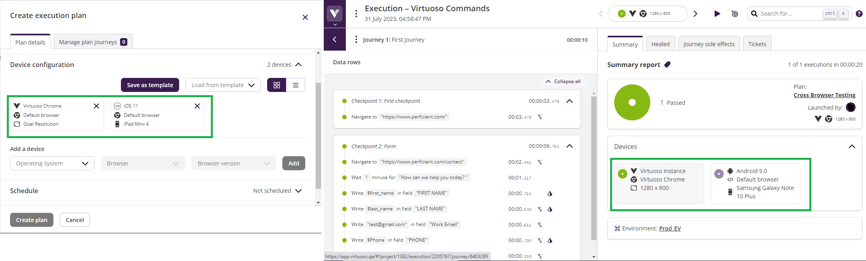Open step details icon on test@gmail.com step
The height and width of the screenshot is (261, 866).
click(x=540, y=225)
